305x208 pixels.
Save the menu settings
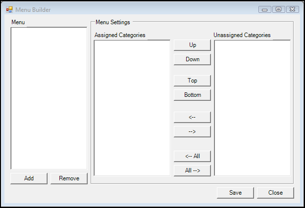click(x=235, y=193)
